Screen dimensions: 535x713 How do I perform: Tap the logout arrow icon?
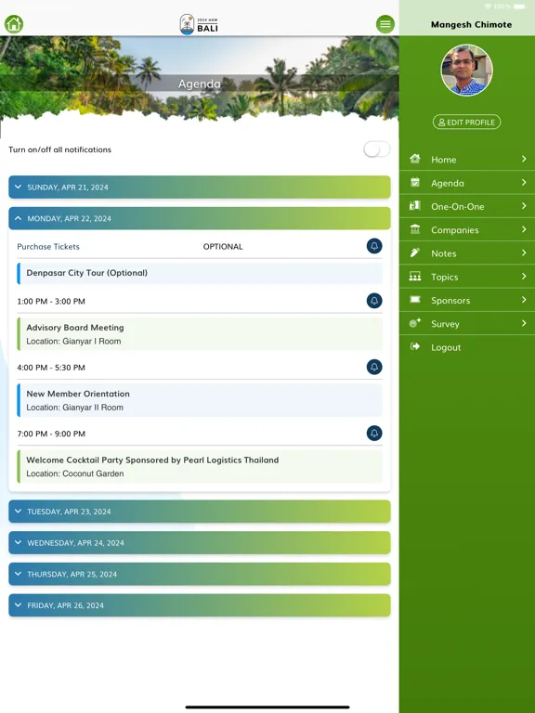[x=415, y=346]
